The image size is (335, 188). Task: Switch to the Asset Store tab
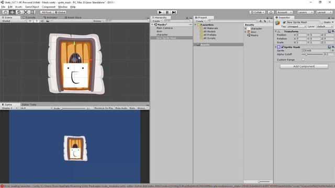click(x=73, y=17)
